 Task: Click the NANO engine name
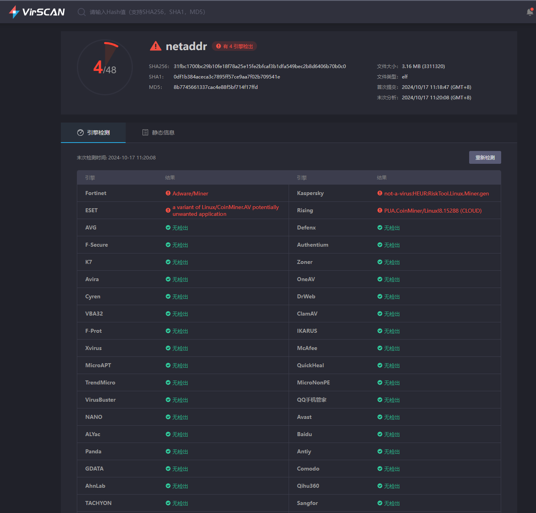pyautogui.click(x=94, y=417)
